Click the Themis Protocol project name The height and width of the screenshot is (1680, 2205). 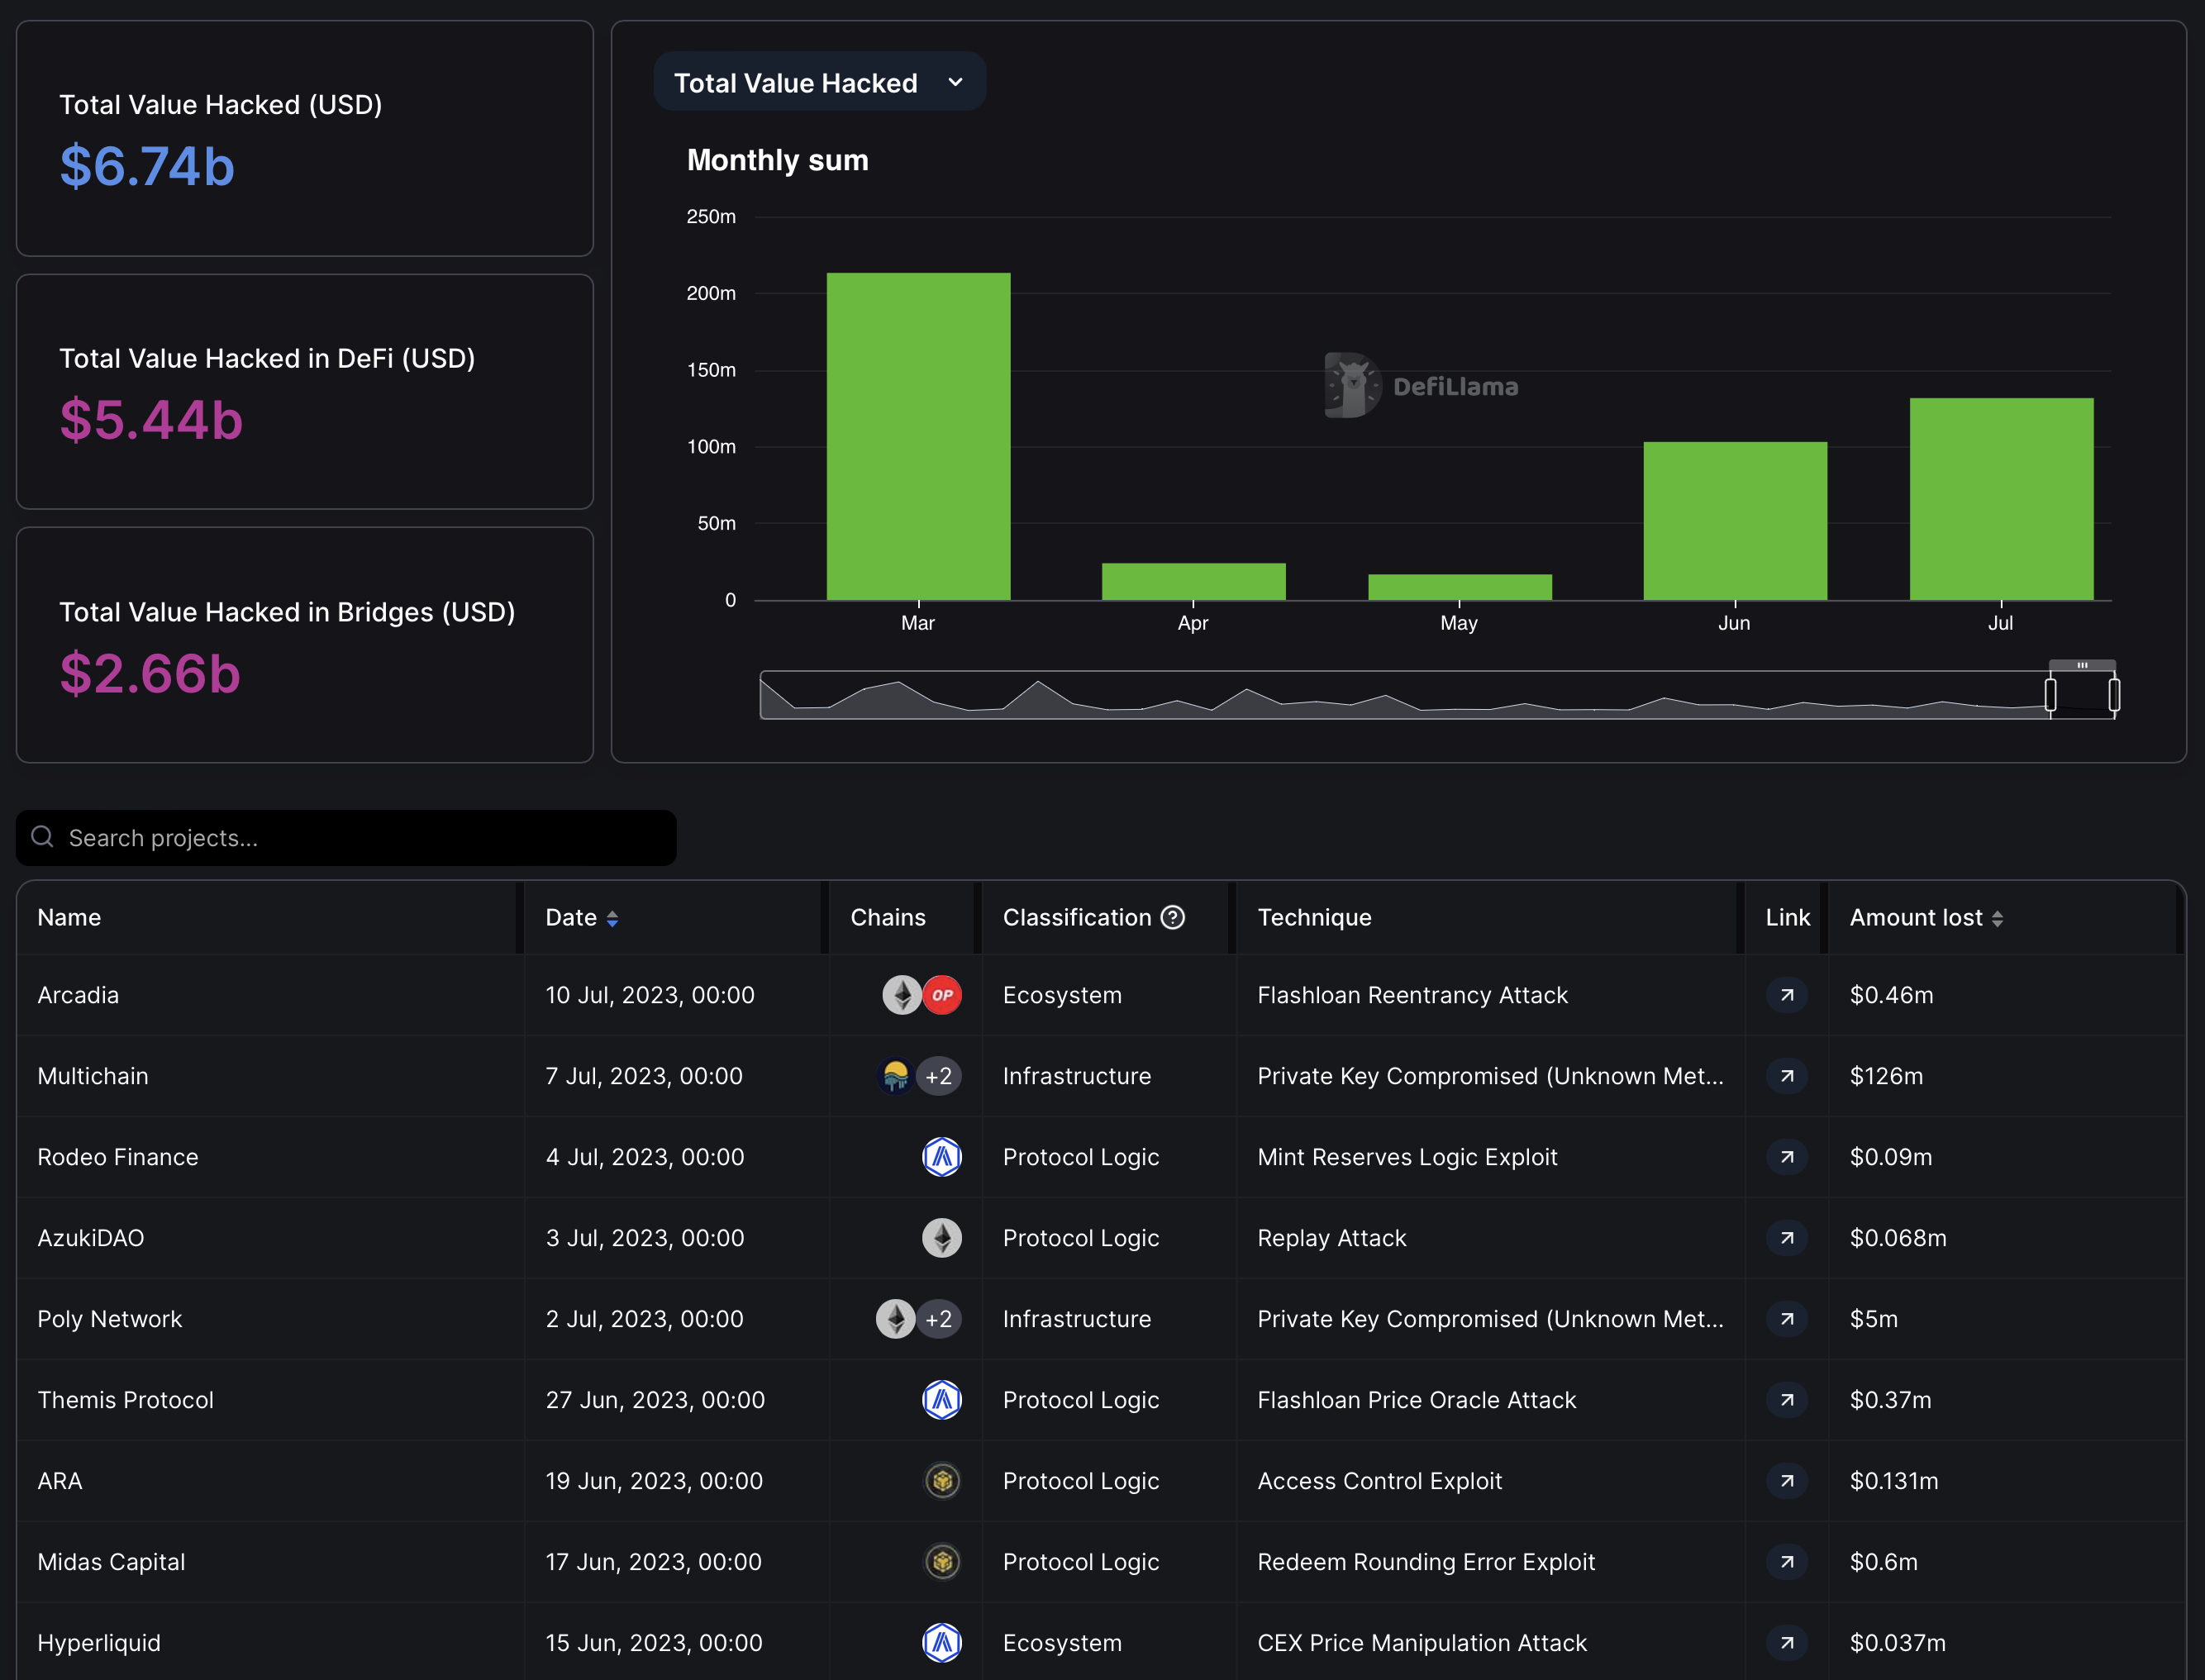pyautogui.click(x=126, y=1400)
